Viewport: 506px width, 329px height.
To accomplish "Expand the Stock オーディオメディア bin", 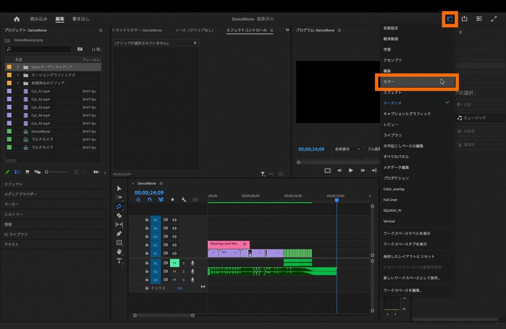I will click(x=18, y=67).
